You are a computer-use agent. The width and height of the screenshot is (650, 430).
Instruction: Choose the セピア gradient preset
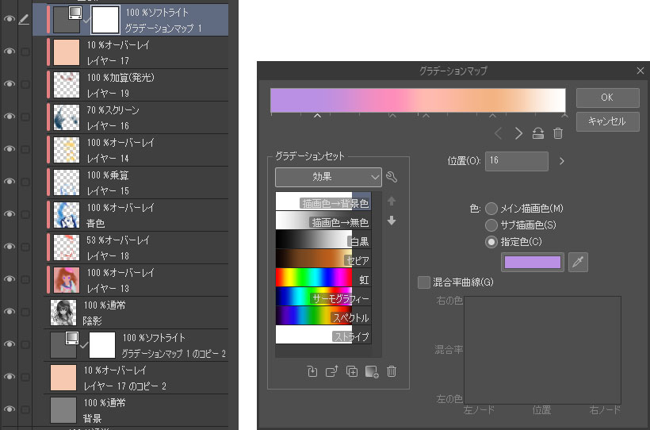[313, 259]
